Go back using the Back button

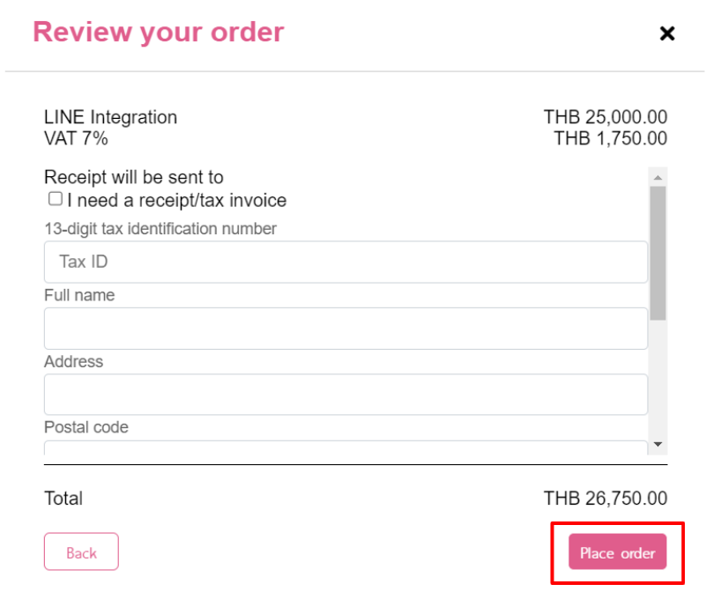click(x=81, y=551)
